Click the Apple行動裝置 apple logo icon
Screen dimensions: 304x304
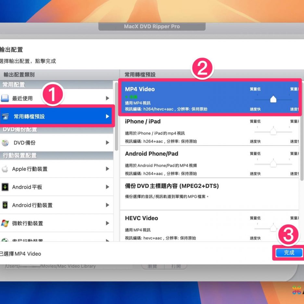tap(5, 169)
